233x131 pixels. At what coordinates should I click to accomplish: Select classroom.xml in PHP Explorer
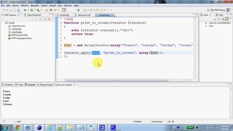(x=17, y=26)
